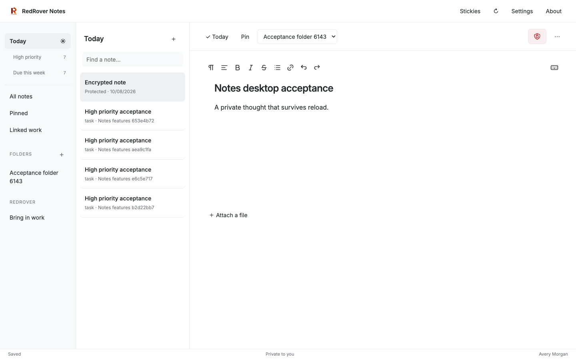Click the Find a note search field
The image size is (576, 360).
[x=132, y=60]
